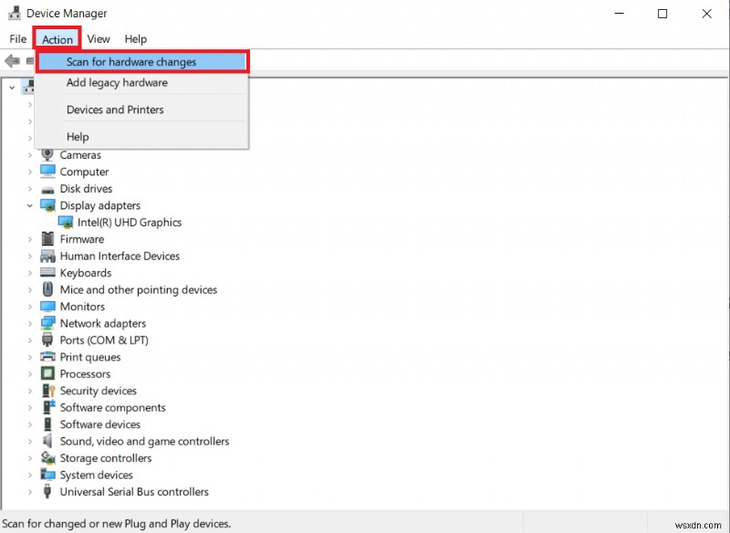The width and height of the screenshot is (730, 533).
Task: Click the System devices folder icon
Action: [47, 475]
